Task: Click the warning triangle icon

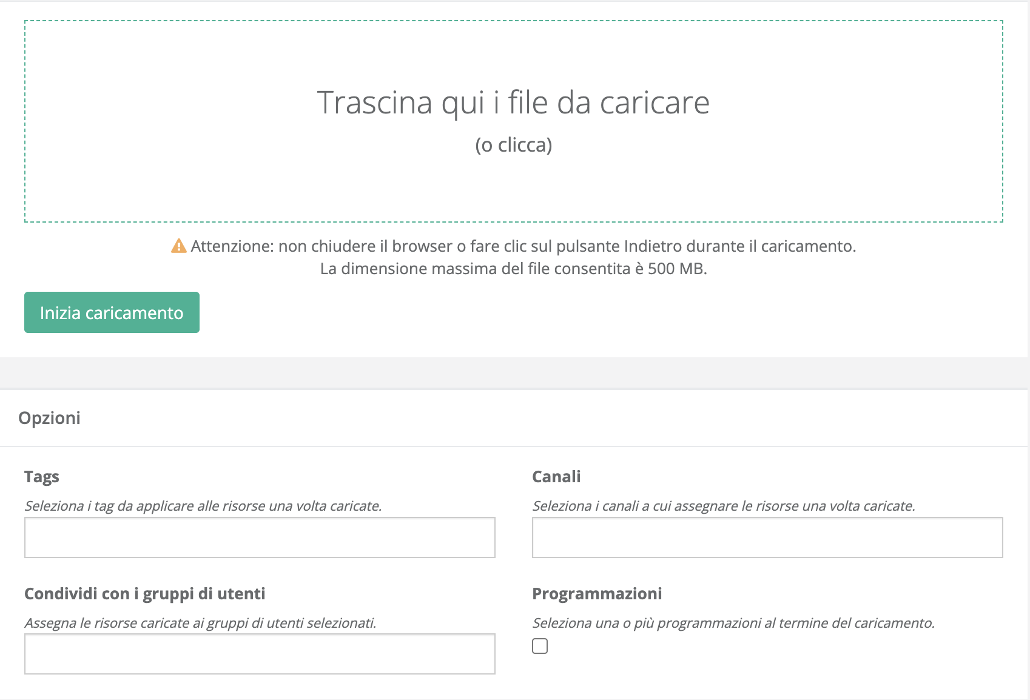Action: point(178,246)
